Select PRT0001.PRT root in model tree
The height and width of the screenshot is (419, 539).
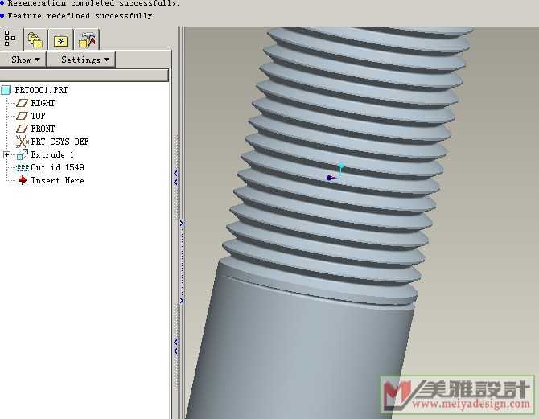point(41,90)
